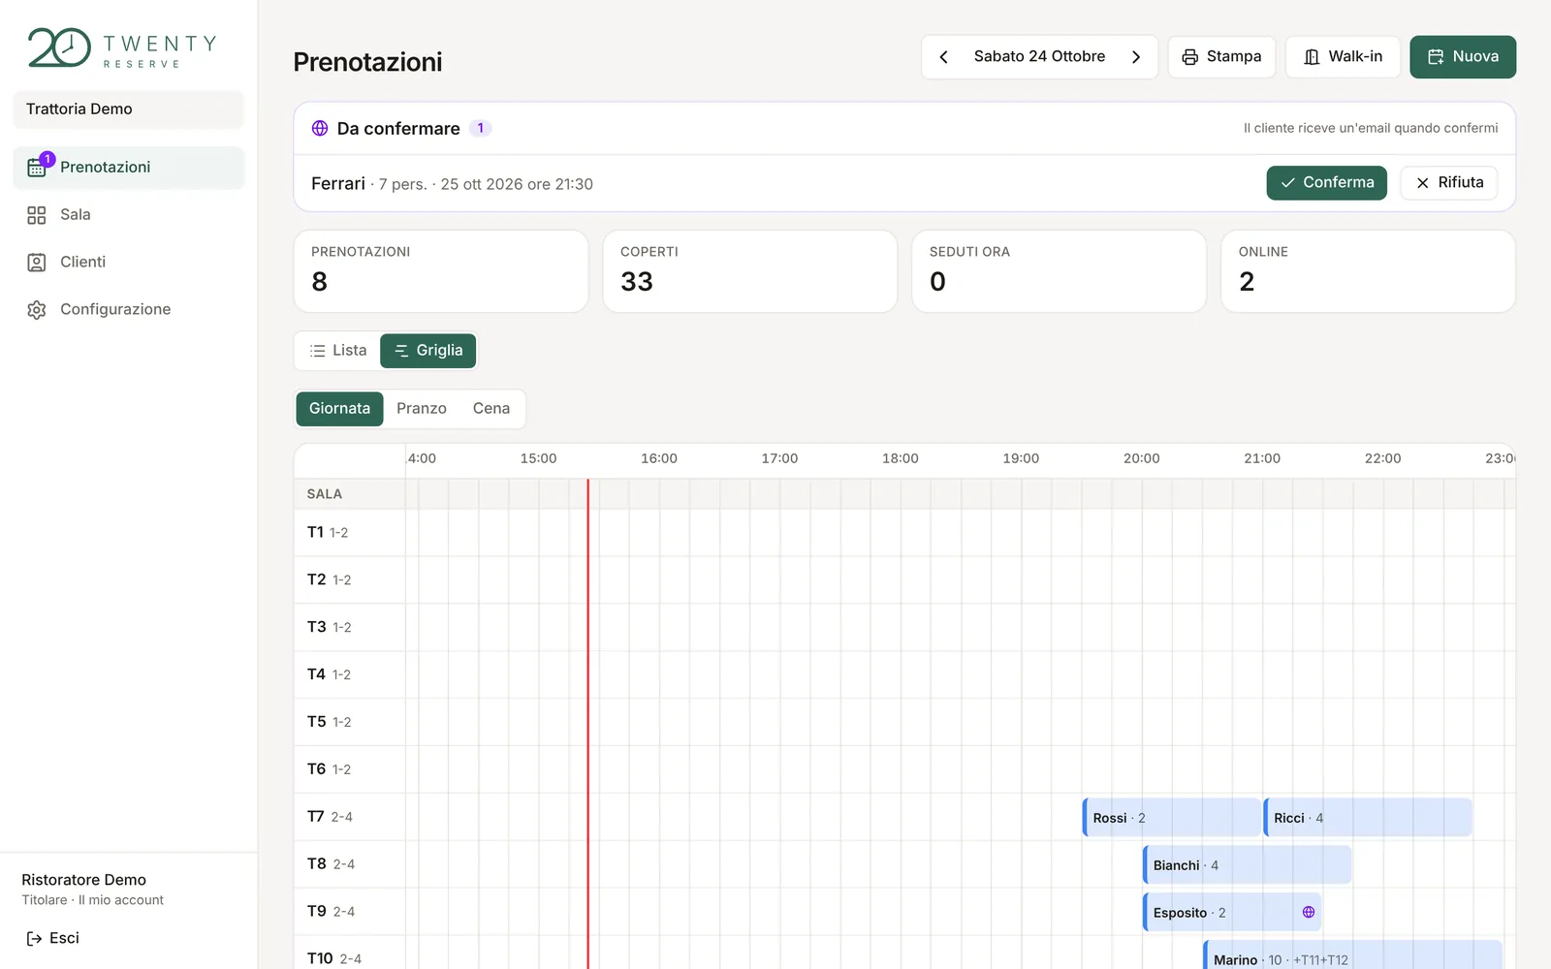Click the Sala grid icon in sidebar
Screen dimensions: 1551x969
pyautogui.click(x=37, y=215)
